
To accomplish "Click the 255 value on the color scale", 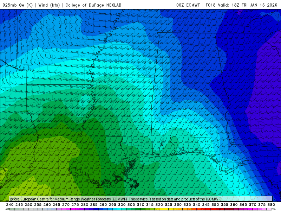I will [x=38, y=205].
